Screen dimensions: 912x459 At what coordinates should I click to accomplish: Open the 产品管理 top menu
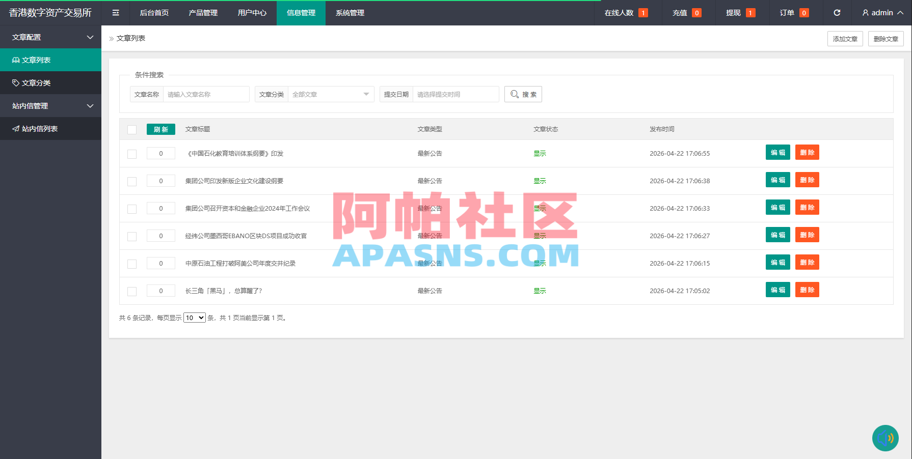point(203,13)
